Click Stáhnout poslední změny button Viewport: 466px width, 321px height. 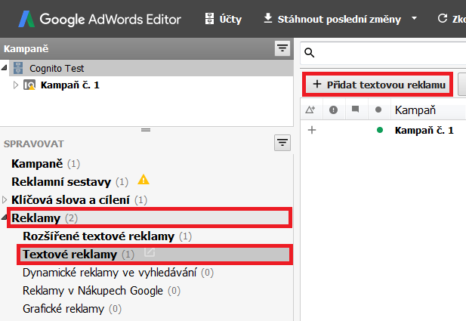[x=332, y=19]
